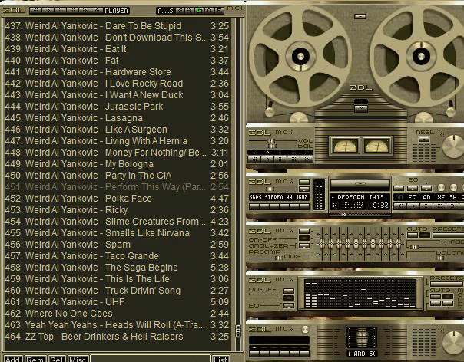Click the 'C' icon on the playlist title bar
Screen dimensions: 464x362
[x=237, y=8]
